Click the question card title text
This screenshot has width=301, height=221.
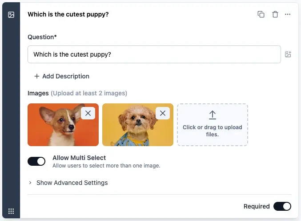(68, 14)
